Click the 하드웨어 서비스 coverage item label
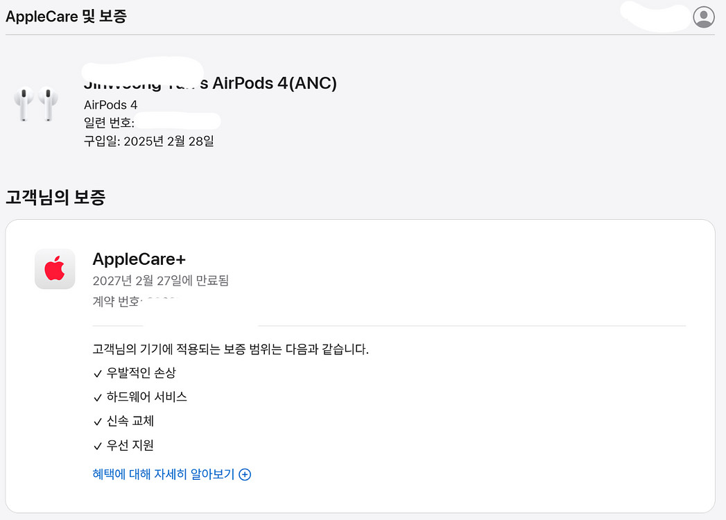This screenshot has height=520, width=726. pos(147,397)
